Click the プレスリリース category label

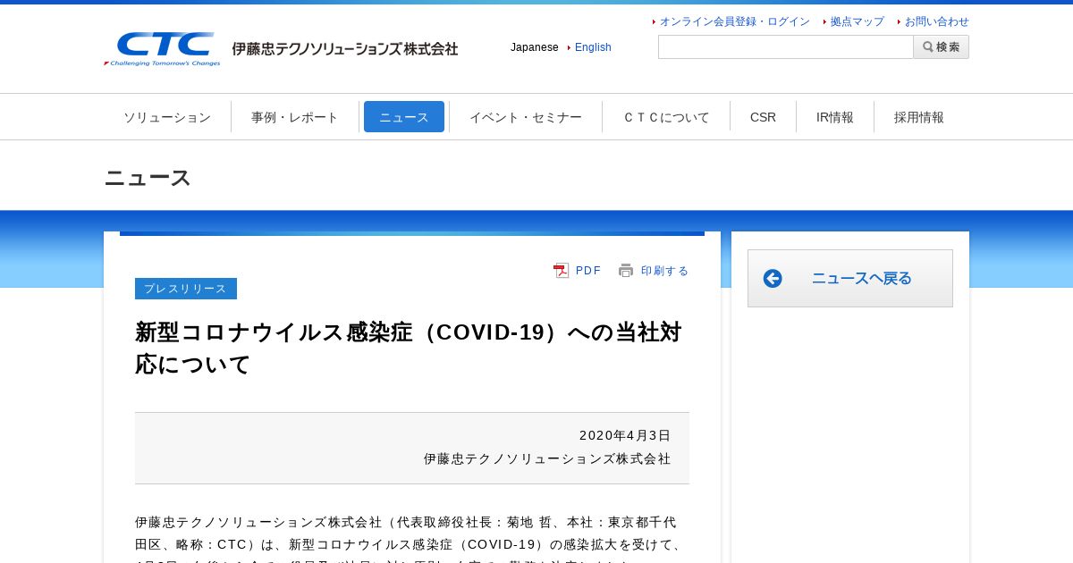(186, 289)
